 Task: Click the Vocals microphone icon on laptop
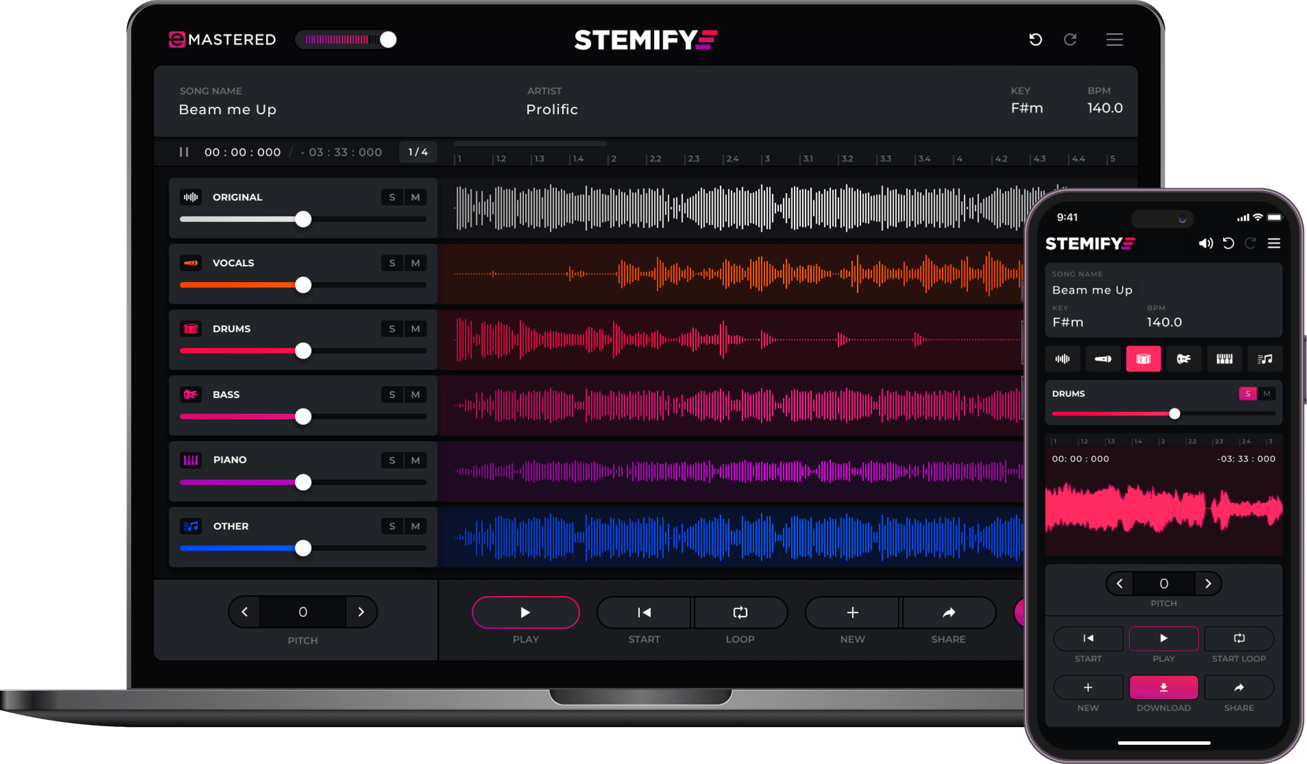coord(191,263)
